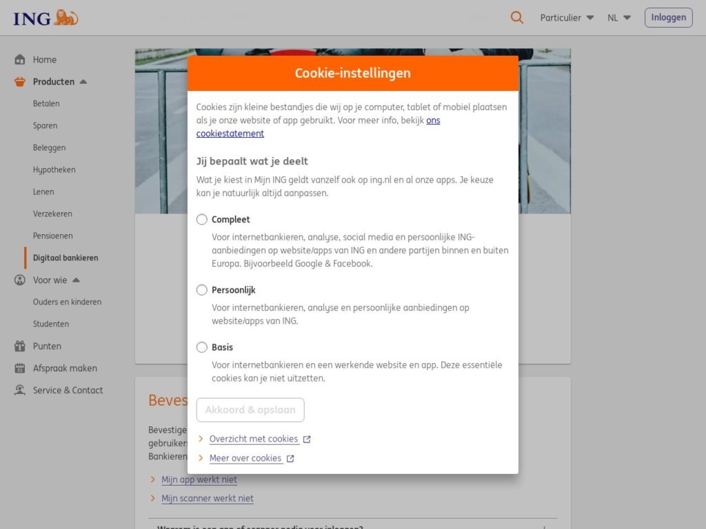Collapse the Producten menu section
Screen dimensions: 706x529
(x=84, y=81)
